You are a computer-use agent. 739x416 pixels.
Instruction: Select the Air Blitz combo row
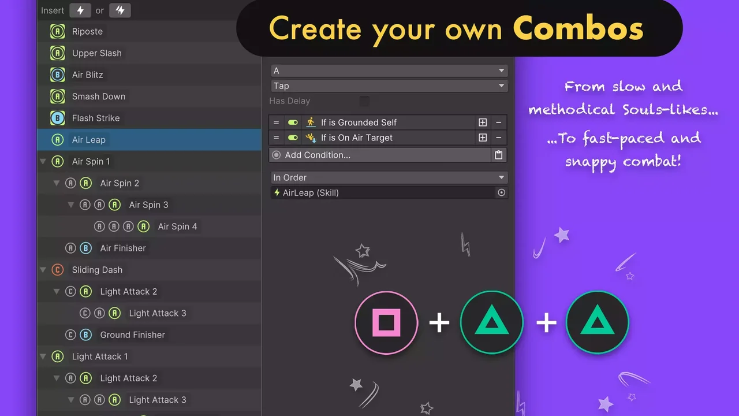pyautogui.click(x=150, y=75)
